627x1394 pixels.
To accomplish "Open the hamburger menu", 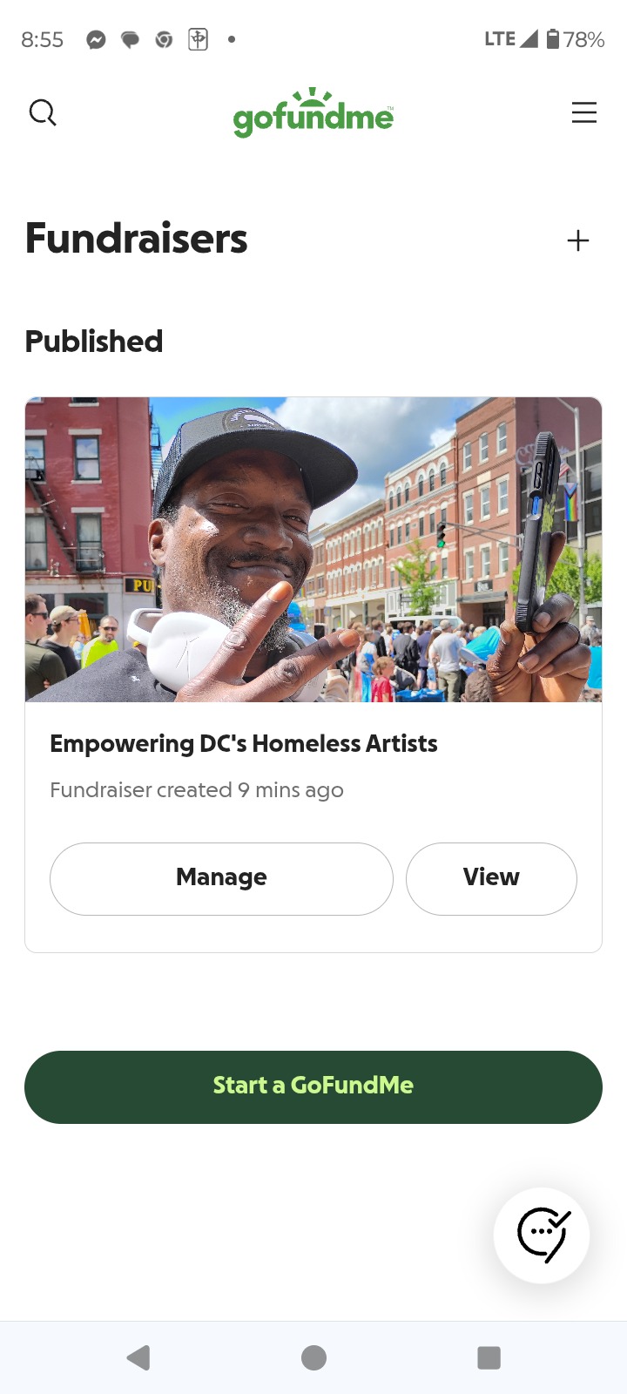I will 583,112.
